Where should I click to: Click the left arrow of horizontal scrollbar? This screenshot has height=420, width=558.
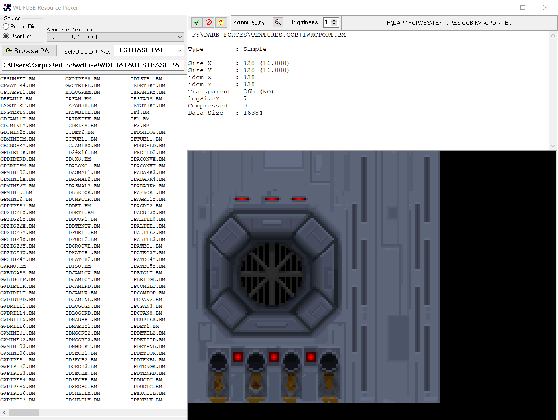pos(4,412)
